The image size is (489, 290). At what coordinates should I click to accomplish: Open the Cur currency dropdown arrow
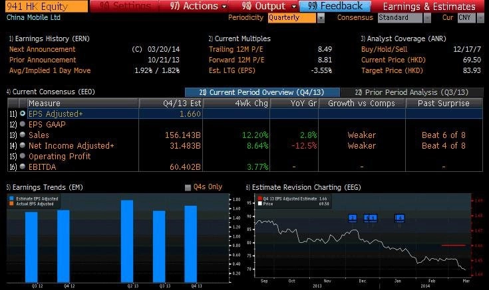[x=480, y=18]
